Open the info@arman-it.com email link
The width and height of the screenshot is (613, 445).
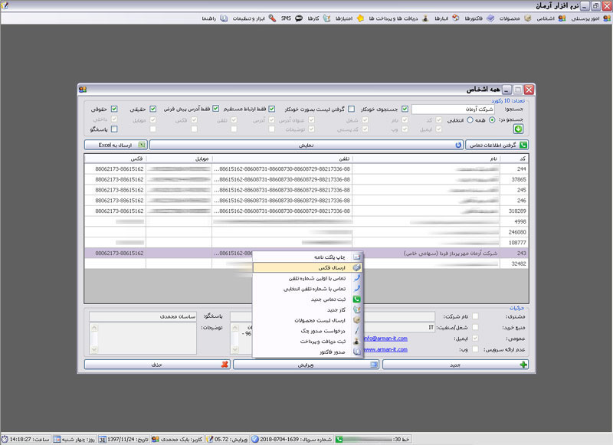[x=385, y=339]
